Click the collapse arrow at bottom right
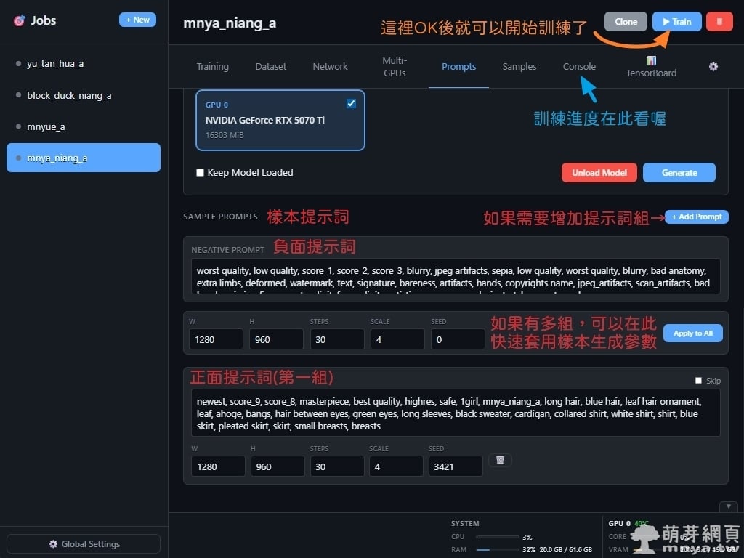744x558 pixels. [729, 506]
